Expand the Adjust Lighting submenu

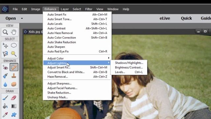click(77, 63)
